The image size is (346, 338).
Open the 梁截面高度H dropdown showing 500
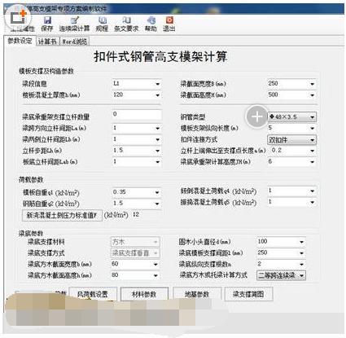[291, 94]
